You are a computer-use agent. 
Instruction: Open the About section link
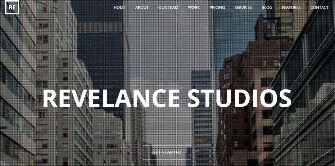pyautogui.click(x=142, y=8)
